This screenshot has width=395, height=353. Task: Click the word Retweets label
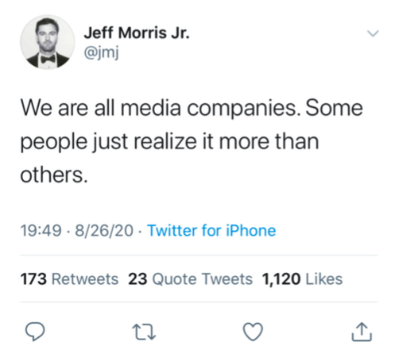coord(85,279)
